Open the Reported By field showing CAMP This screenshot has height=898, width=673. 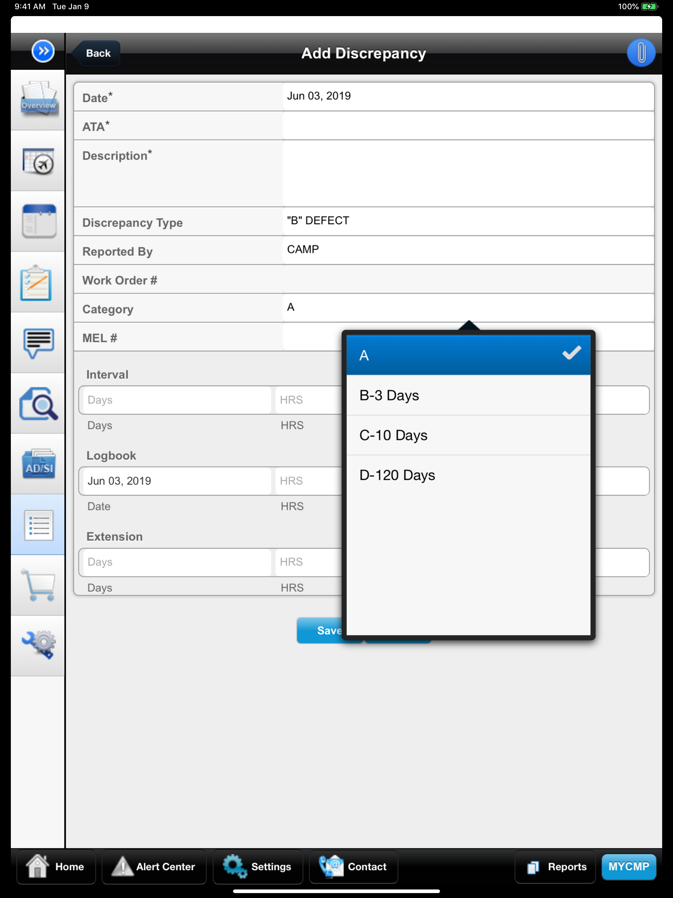pos(468,250)
